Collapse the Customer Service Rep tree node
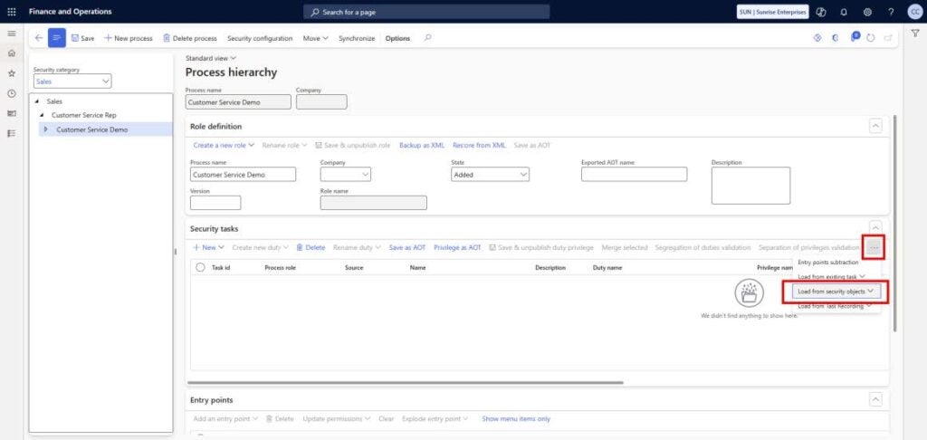Viewport: 927px width, 440px height. pos(42,115)
